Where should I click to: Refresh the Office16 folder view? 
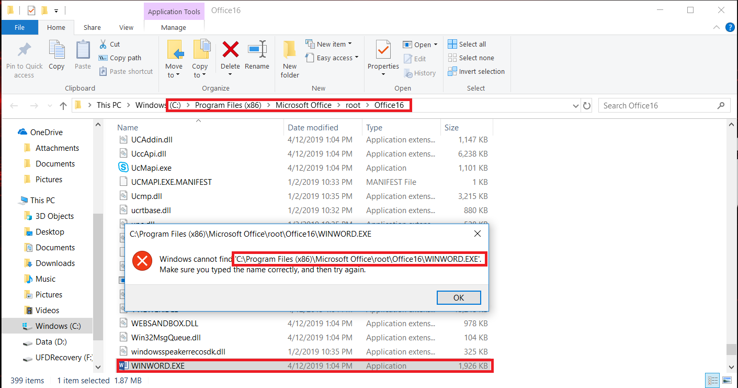click(587, 106)
